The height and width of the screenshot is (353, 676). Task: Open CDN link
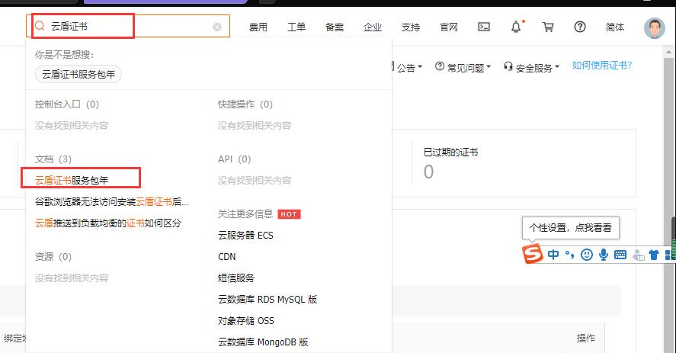click(227, 257)
